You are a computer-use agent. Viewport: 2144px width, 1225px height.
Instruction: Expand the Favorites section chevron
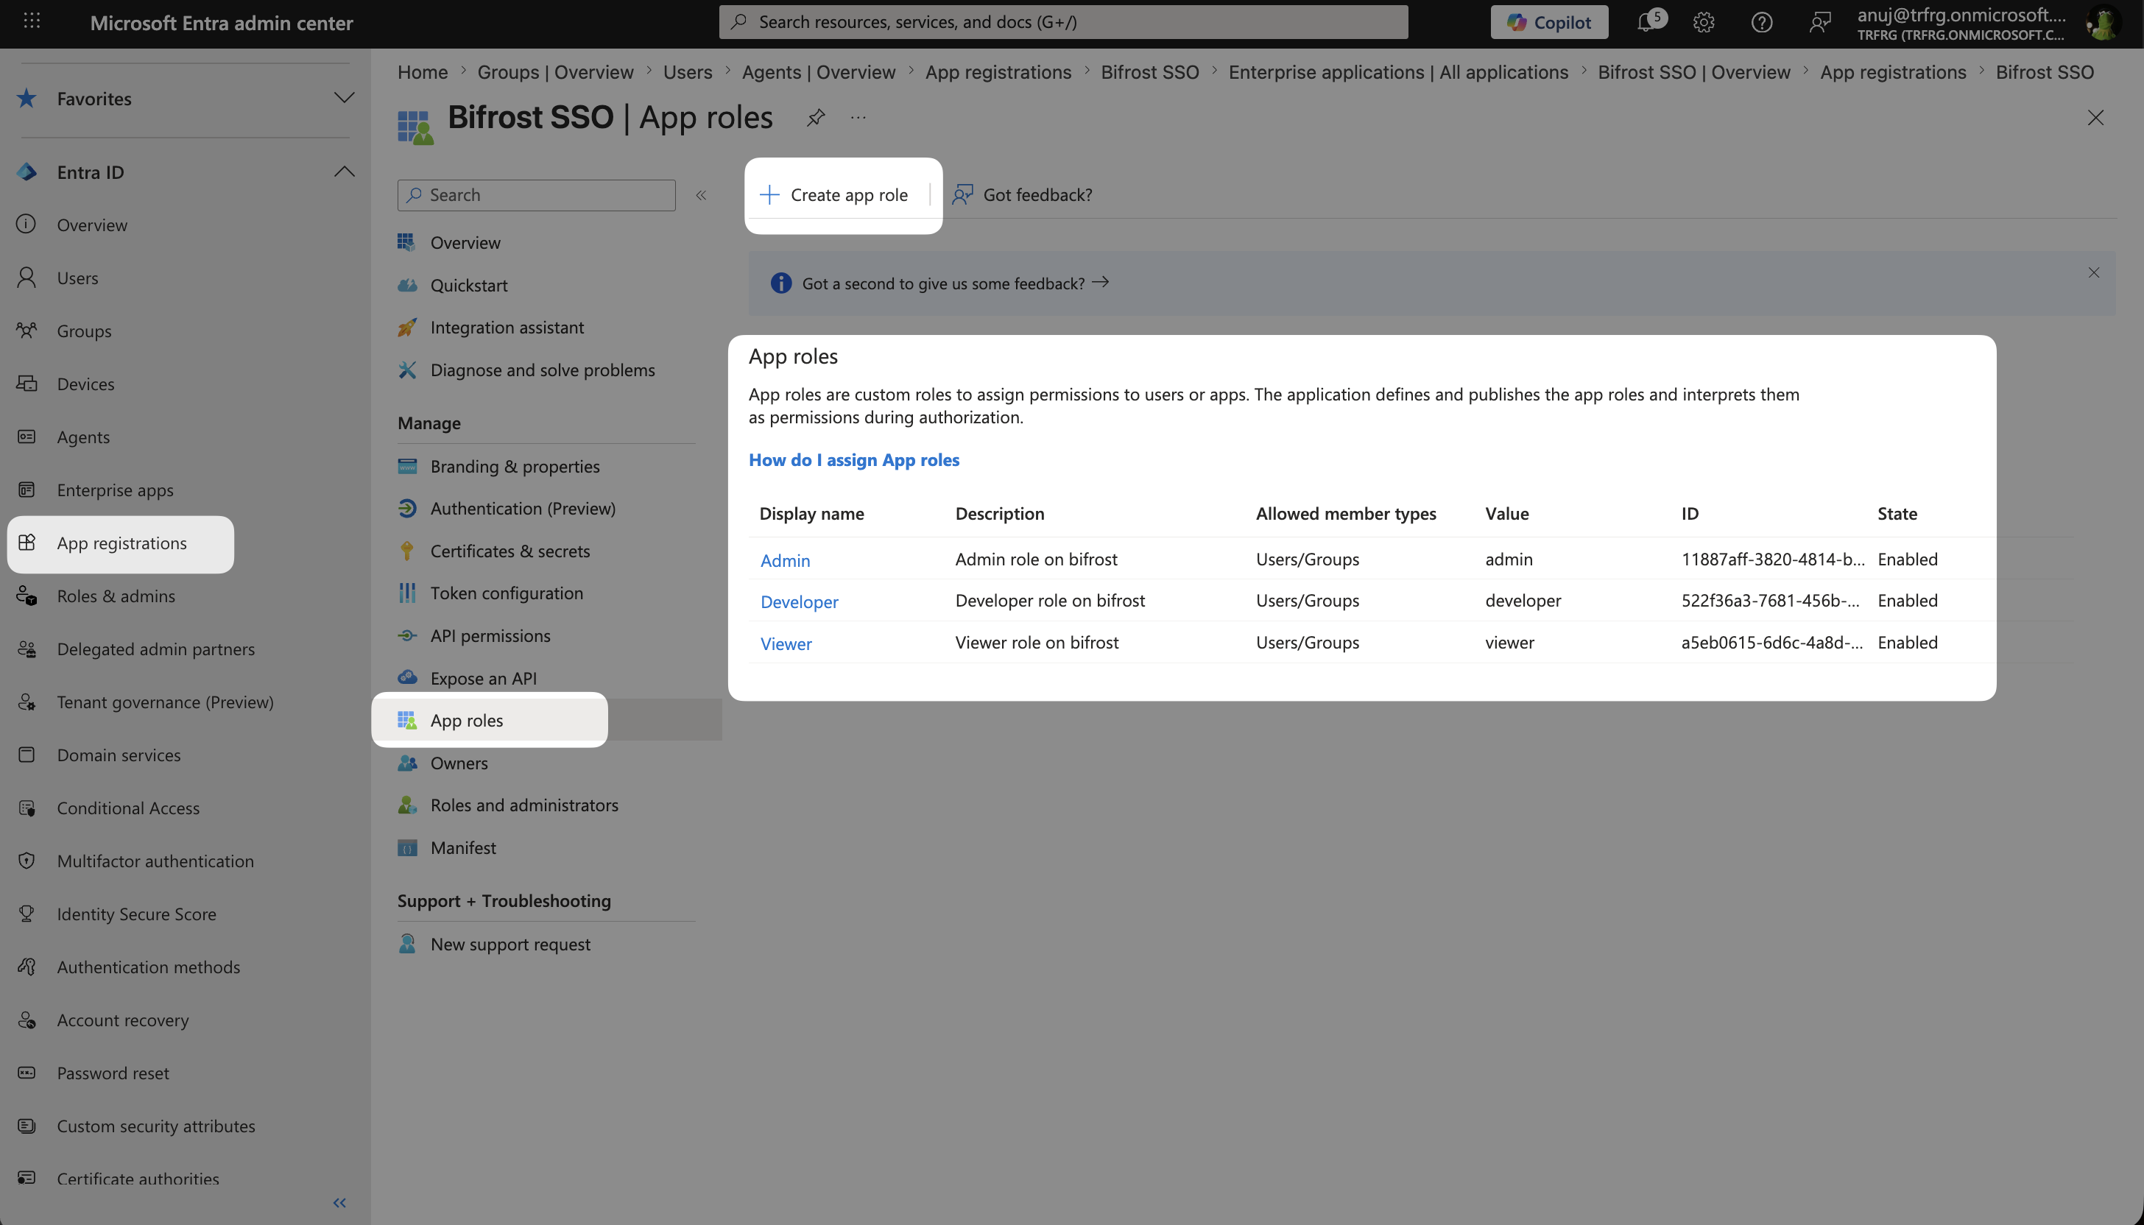[344, 98]
